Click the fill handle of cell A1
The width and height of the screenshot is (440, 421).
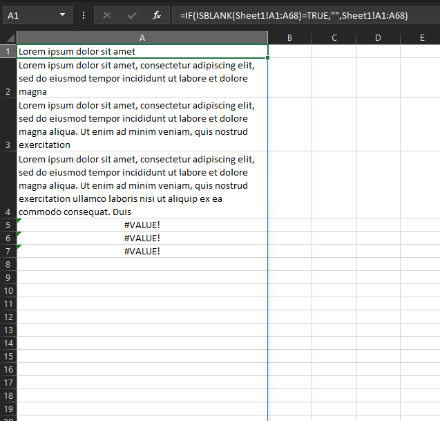click(268, 57)
